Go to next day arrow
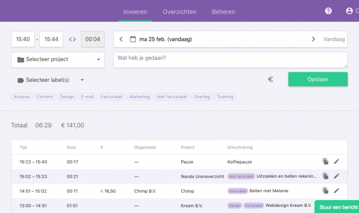 pos(314,39)
